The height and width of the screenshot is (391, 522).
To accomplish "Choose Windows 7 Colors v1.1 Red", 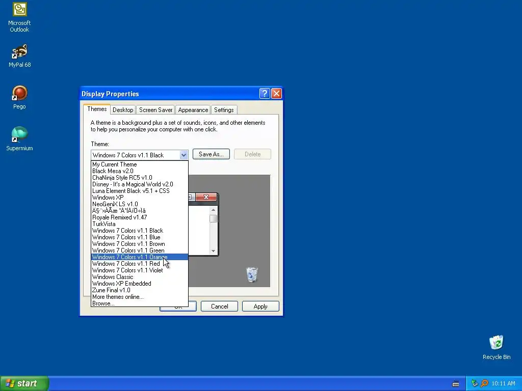I will coord(140,264).
